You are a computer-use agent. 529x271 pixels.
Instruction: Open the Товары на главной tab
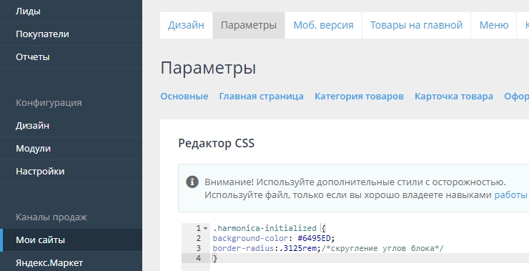[416, 25]
